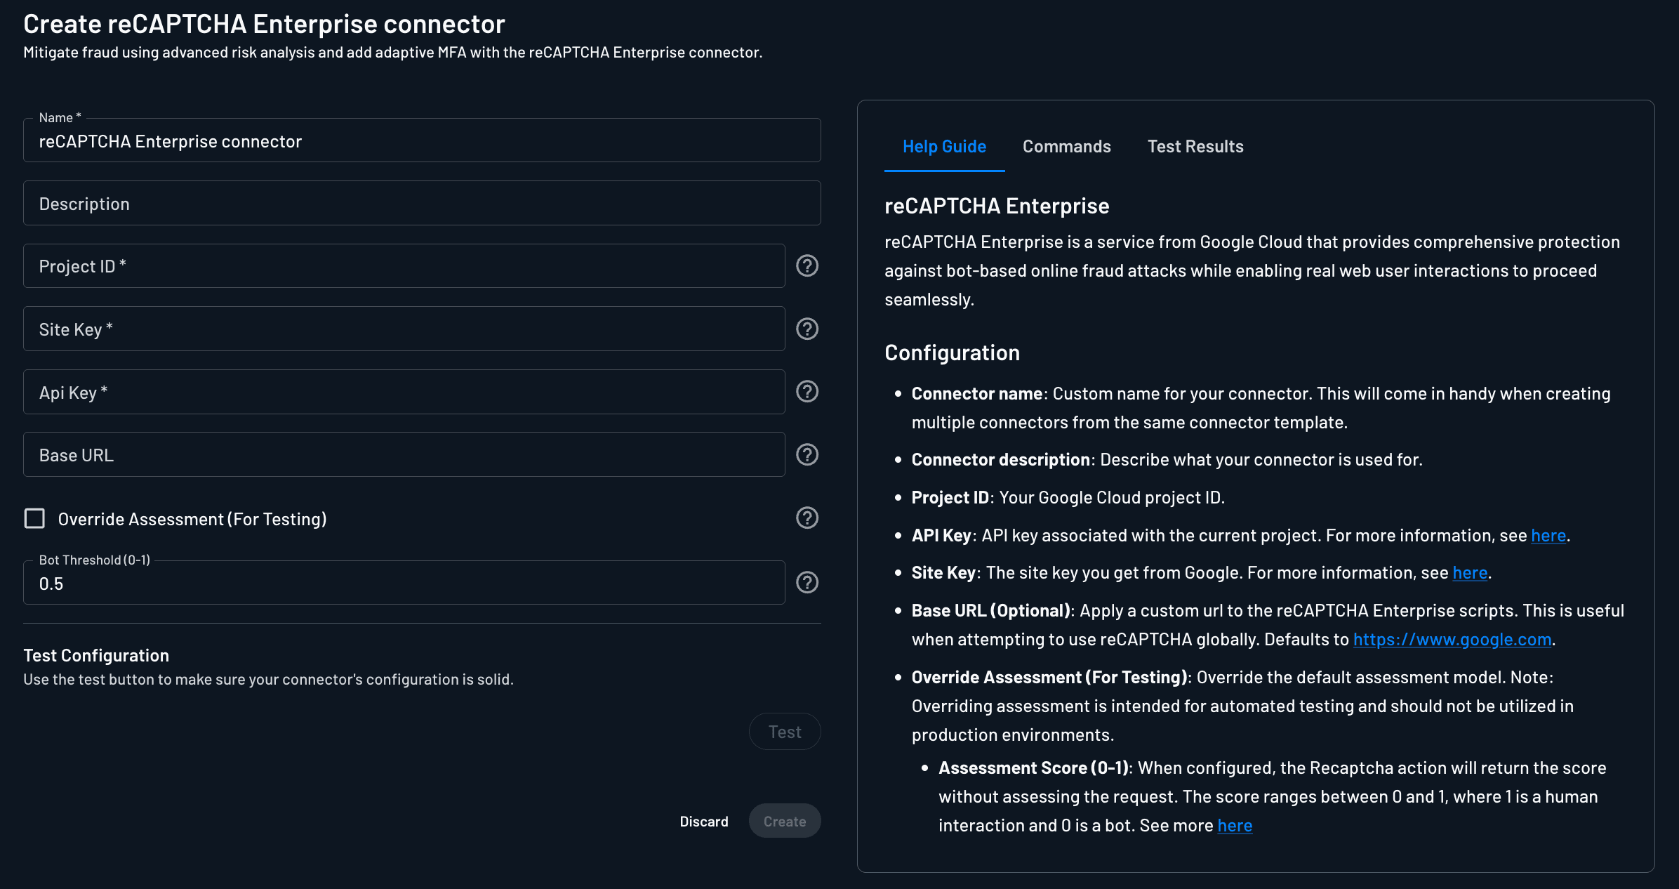Viewport: 1679px width, 889px height.
Task: Click Discard to cancel connector creation
Action: pos(704,821)
